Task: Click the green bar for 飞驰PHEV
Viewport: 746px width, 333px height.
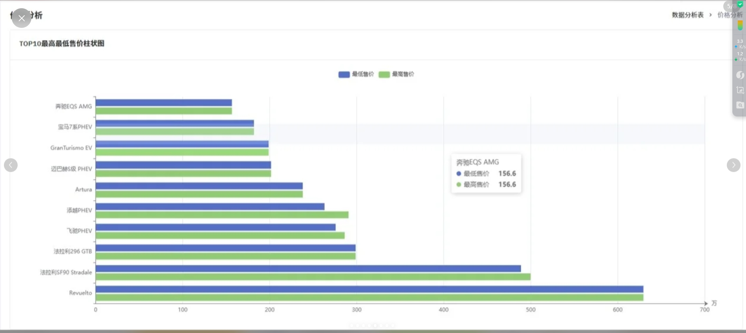Action: pyautogui.click(x=220, y=235)
